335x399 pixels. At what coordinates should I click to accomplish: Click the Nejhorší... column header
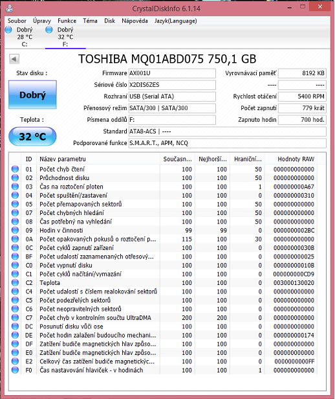click(212, 159)
